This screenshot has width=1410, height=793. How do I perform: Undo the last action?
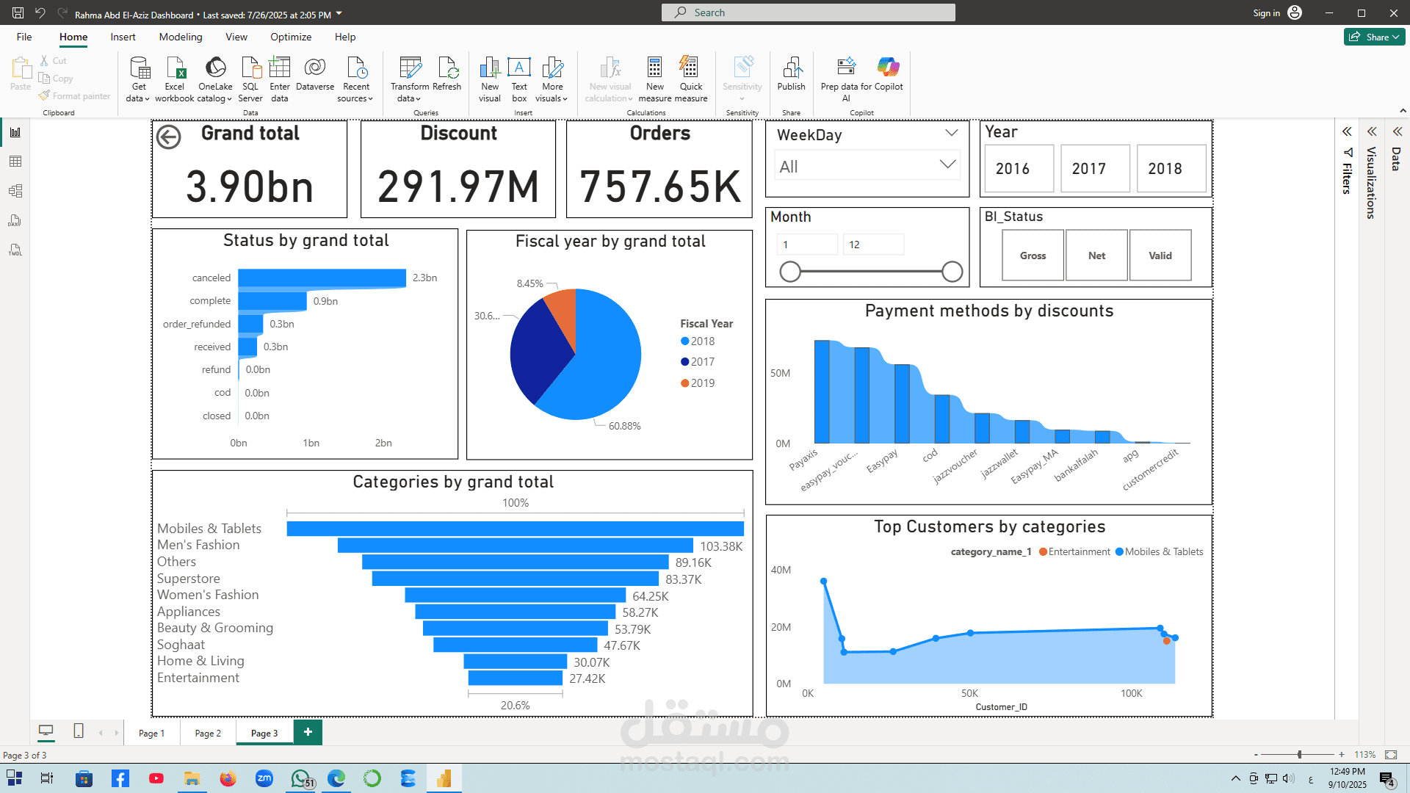(40, 12)
